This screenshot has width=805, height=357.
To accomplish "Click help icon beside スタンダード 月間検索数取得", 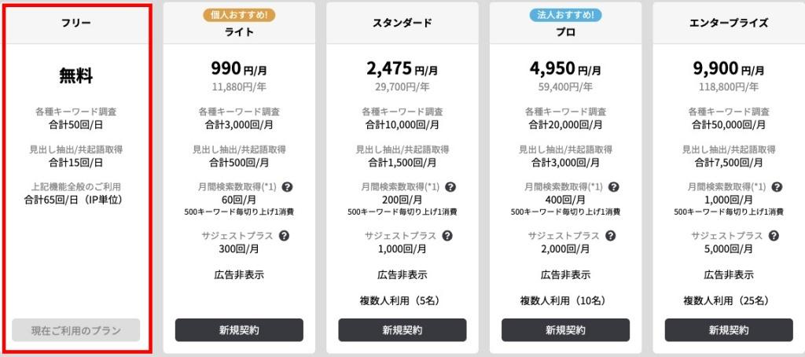I will point(450,187).
